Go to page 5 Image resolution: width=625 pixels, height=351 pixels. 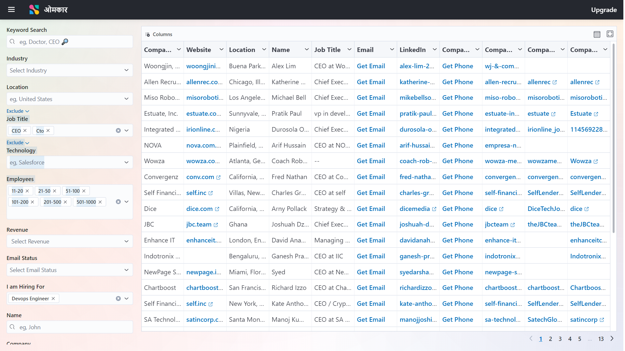click(x=580, y=339)
